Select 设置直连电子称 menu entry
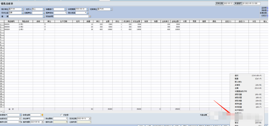The width and height of the screenshot is (273, 126). 247,91
